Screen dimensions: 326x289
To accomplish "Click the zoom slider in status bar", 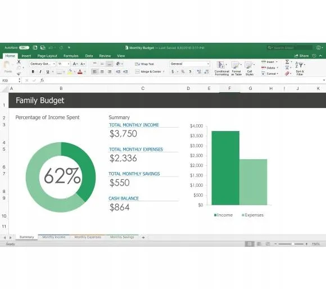I will (x=291, y=244).
